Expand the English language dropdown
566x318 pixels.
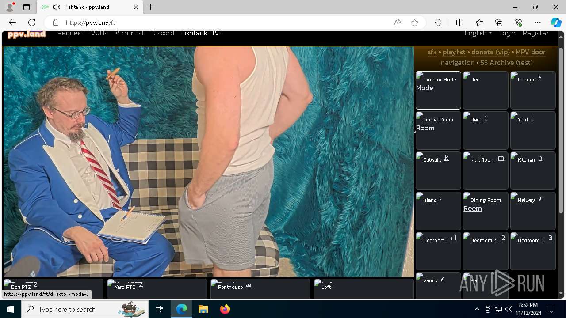pos(478,33)
